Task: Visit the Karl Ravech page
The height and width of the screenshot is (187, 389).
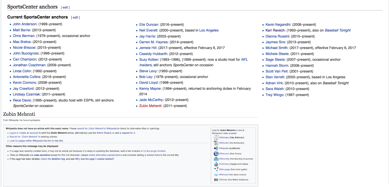Action: point(275,30)
